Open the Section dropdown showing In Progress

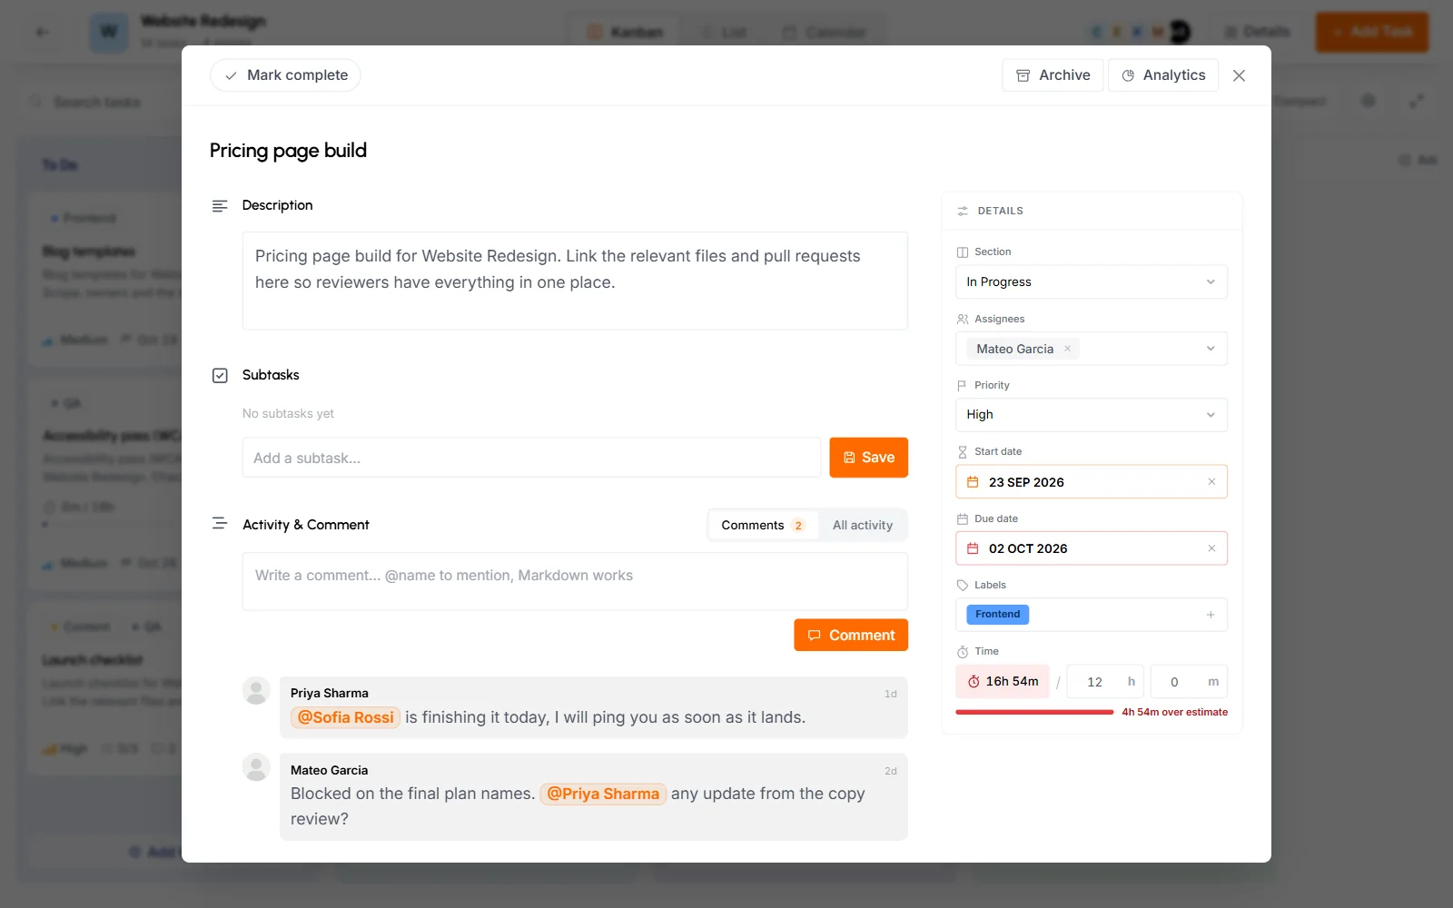(x=1092, y=281)
